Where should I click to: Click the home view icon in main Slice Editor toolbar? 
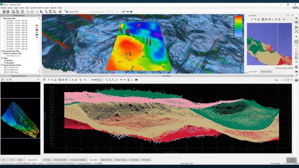(x=55, y=80)
